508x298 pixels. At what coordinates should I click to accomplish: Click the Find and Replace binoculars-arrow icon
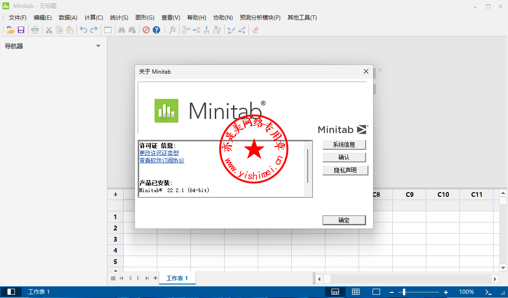pos(132,30)
